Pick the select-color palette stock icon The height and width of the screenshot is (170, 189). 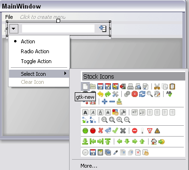pos(115,113)
